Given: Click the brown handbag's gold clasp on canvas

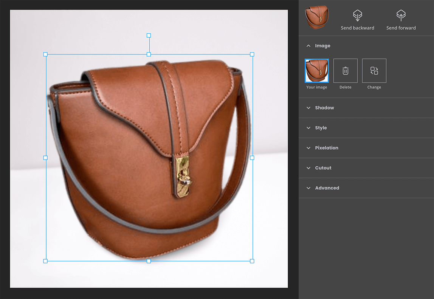Looking at the screenshot, I should pyautogui.click(x=183, y=177).
